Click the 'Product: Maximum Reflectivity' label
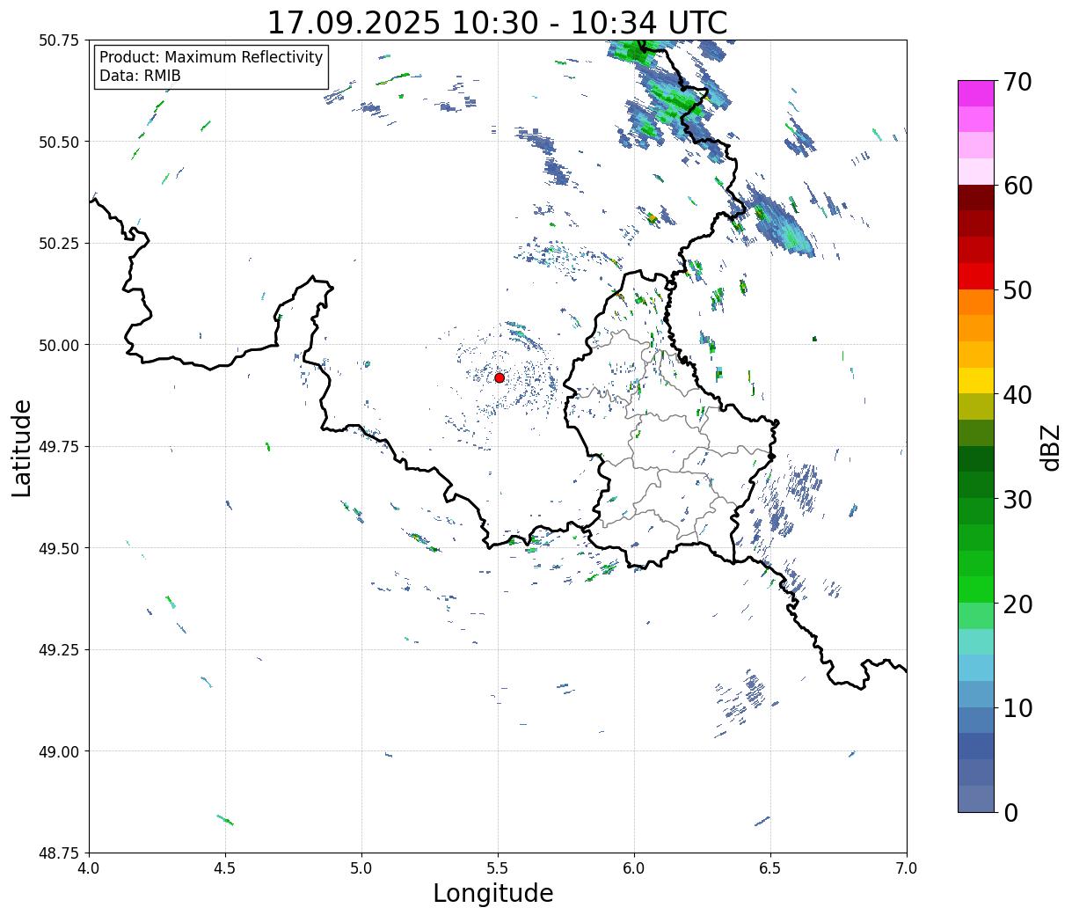The width and height of the screenshot is (1072, 915). [x=211, y=57]
